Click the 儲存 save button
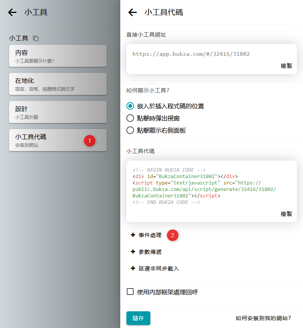303x328 pixels. point(138,318)
